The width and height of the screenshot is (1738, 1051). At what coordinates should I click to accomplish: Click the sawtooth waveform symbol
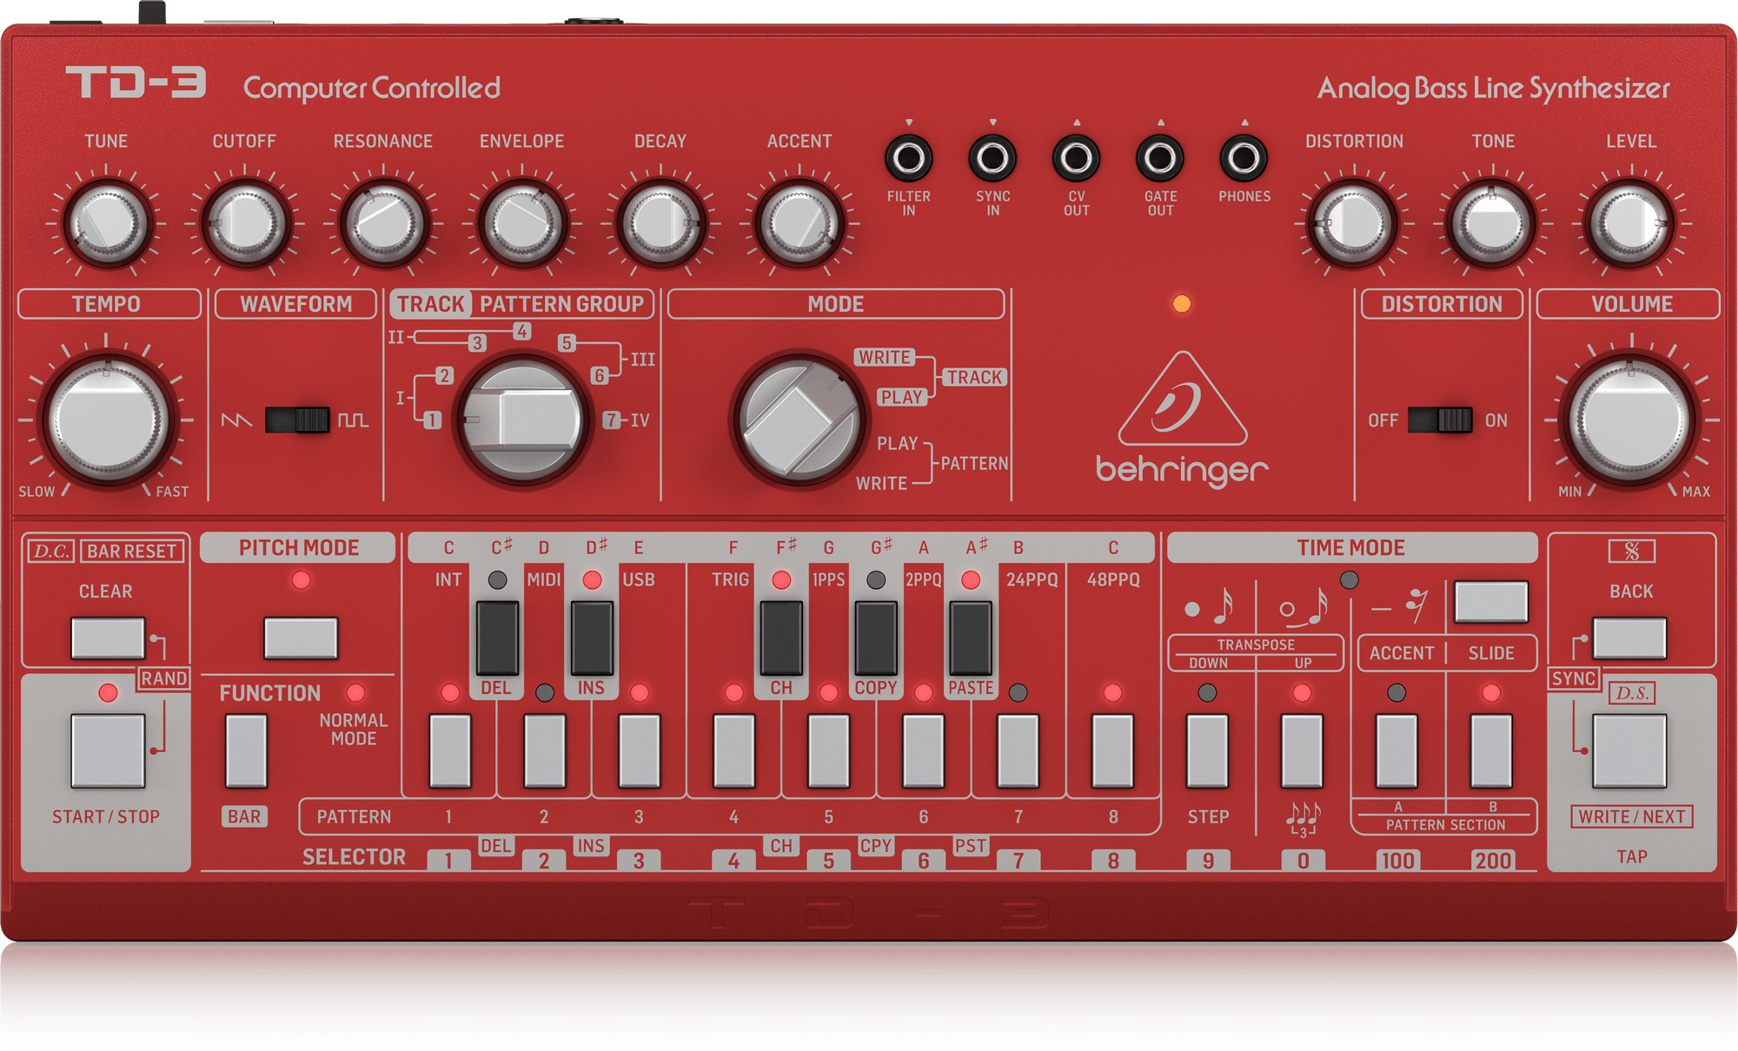(235, 420)
